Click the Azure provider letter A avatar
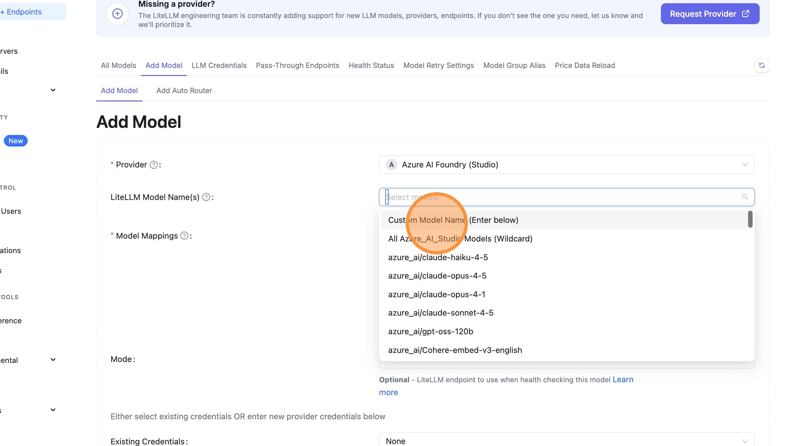 pos(391,165)
